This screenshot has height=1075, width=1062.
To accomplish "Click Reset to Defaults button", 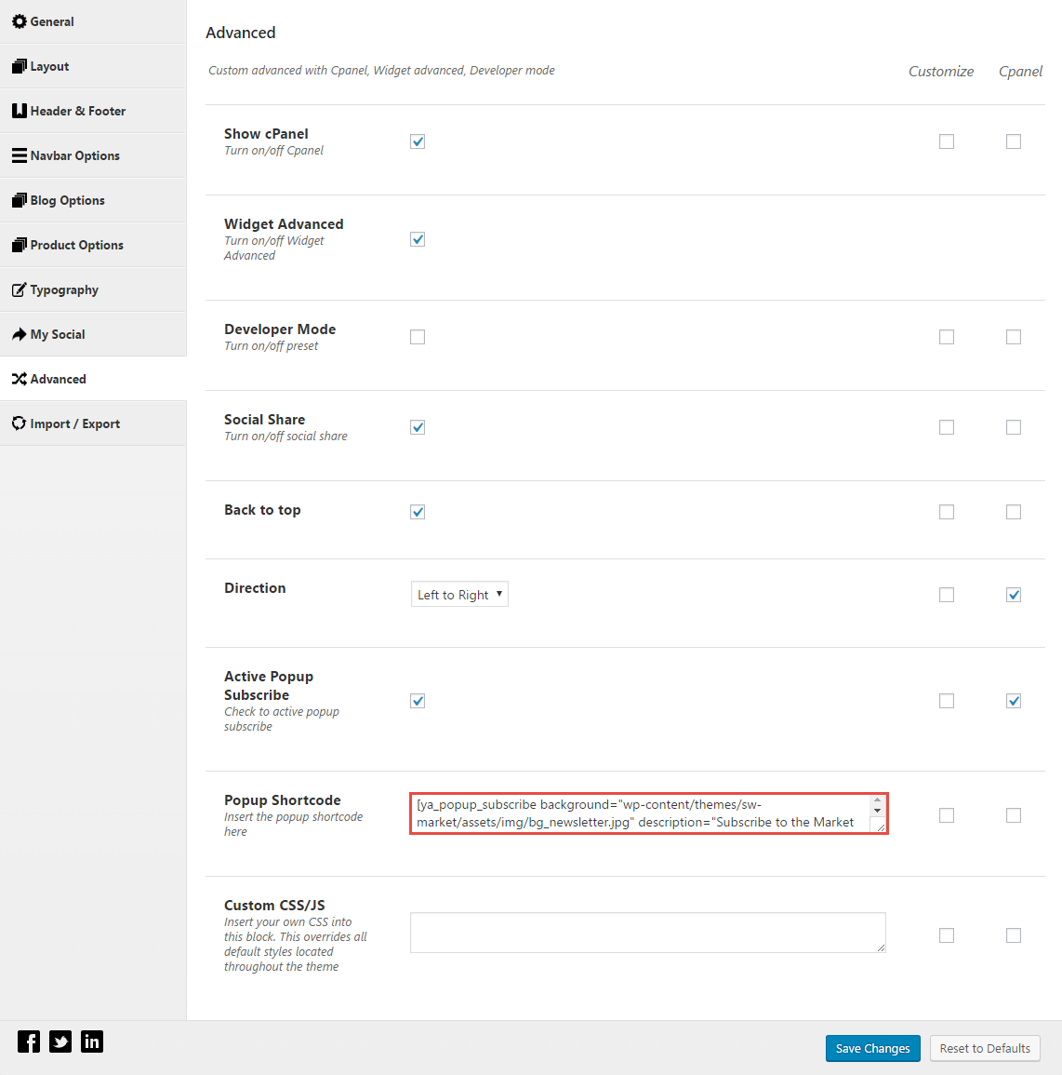I will [x=985, y=1048].
